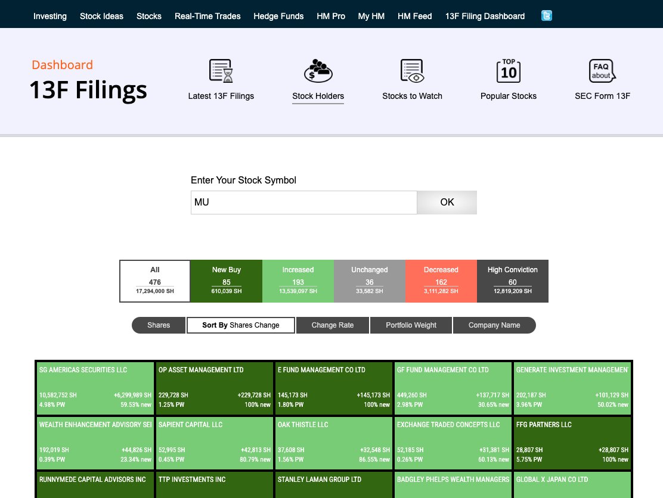Screen dimensions: 663x498
Task: Select the Increased filter tab
Action: pyautogui.click(x=298, y=281)
